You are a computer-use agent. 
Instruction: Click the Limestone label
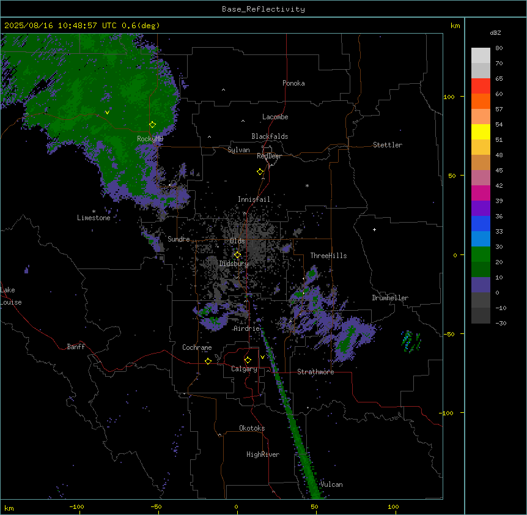click(x=94, y=218)
